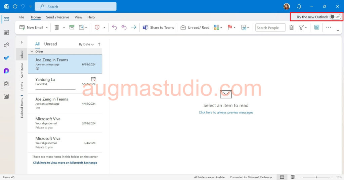Archive the selected message
This screenshot has height=180, width=344.
pyautogui.click(x=72, y=27)
